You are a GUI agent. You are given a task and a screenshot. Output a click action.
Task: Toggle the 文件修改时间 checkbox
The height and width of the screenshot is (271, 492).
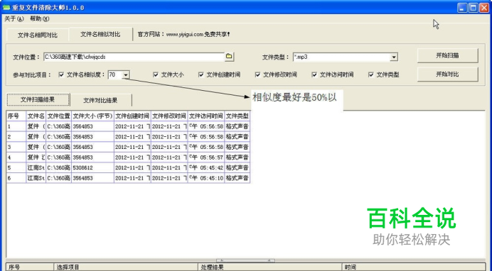(257, 74)
